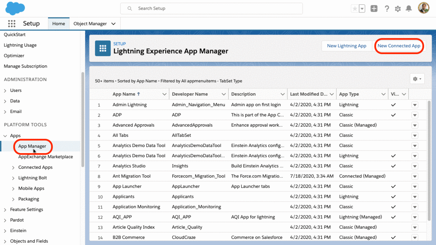Open row actions for AQI_APP

coord(415,217)
